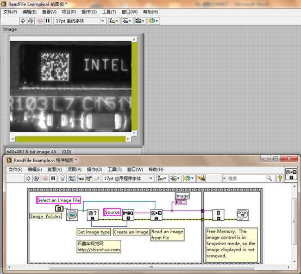Click the Step Over button
The image size is (301, 274).
coord(89,179)
